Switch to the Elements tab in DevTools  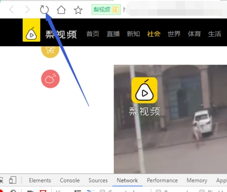click(40, 181)
